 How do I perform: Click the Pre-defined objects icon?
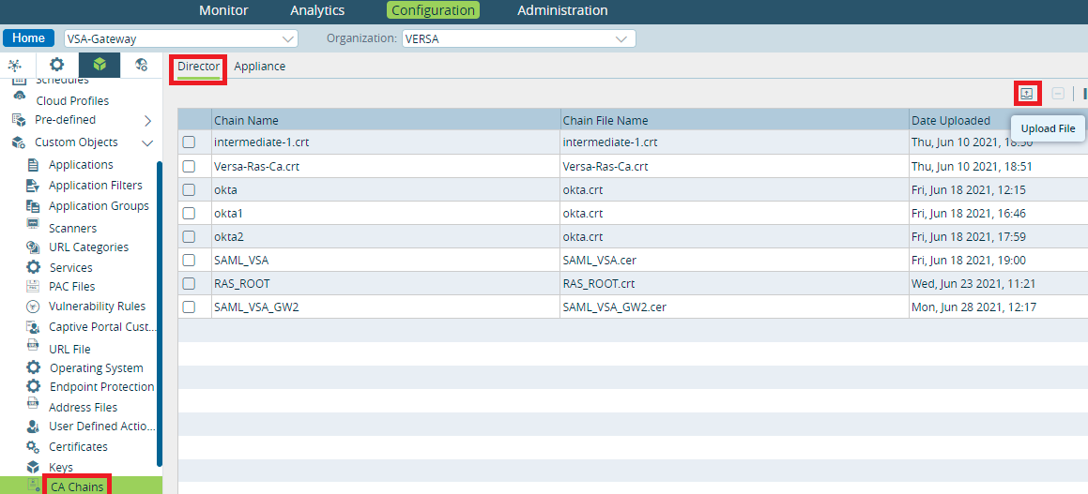[x=20, y=120]
